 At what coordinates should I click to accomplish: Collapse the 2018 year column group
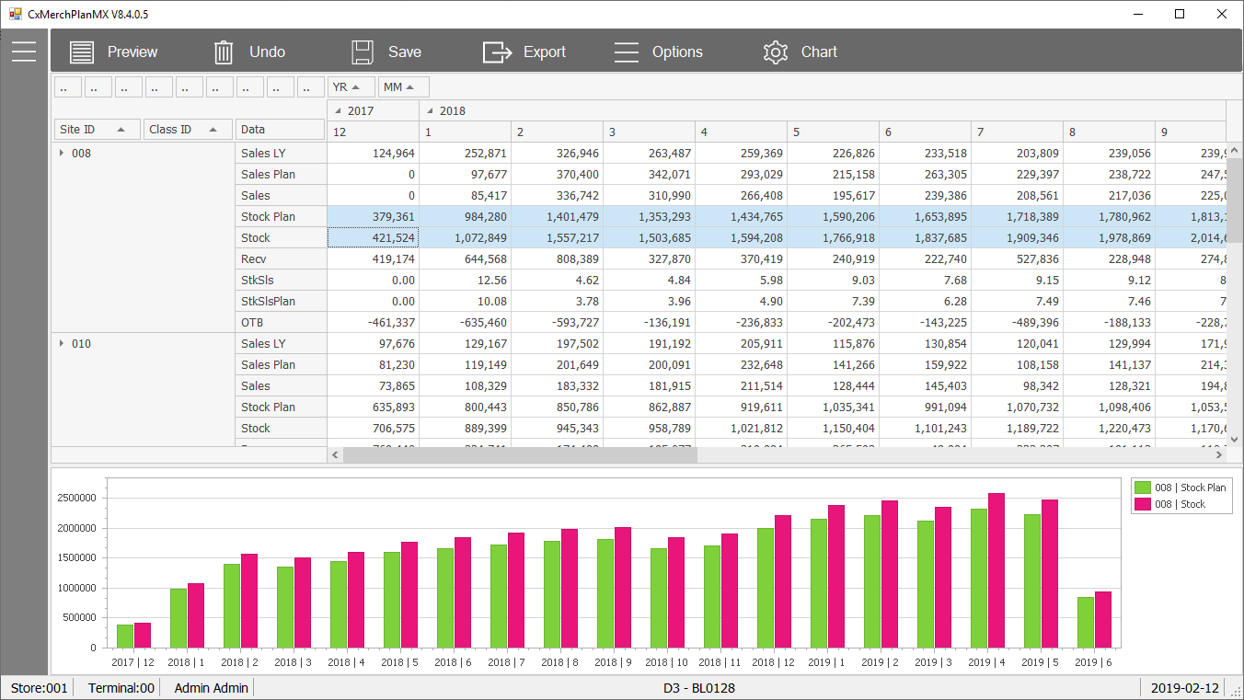(428, 111)
